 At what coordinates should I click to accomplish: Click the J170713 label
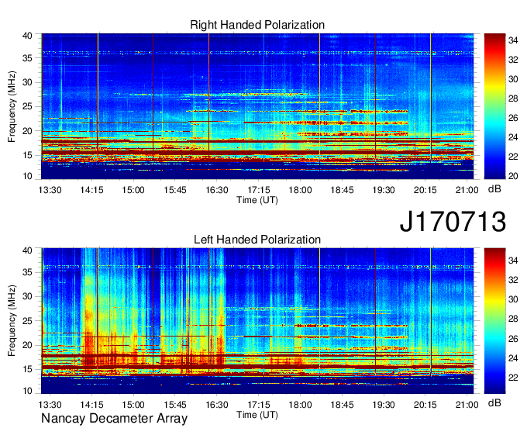tap(453, 221)
